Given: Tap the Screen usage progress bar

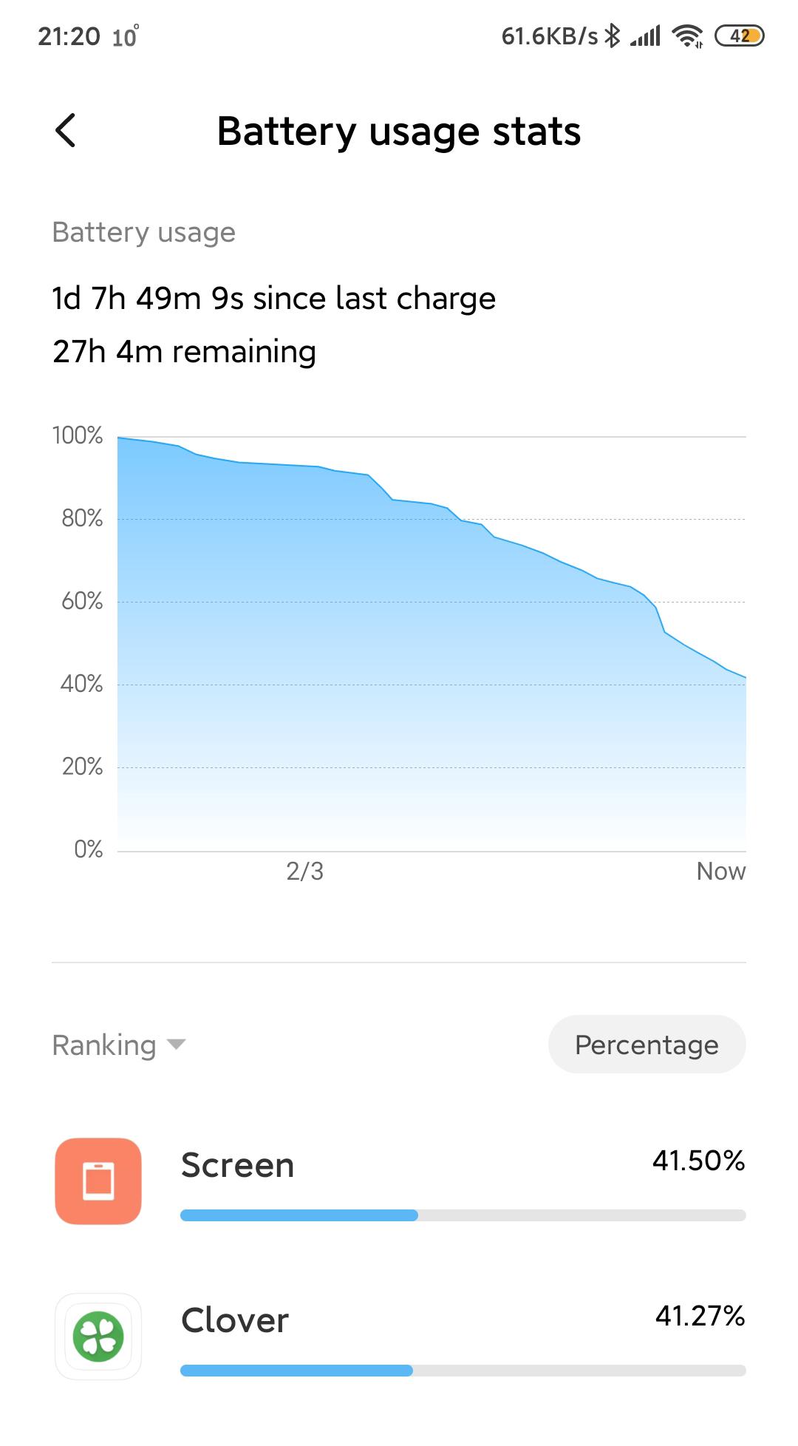Looking at the screenshot, I should tap(461, 1213).
